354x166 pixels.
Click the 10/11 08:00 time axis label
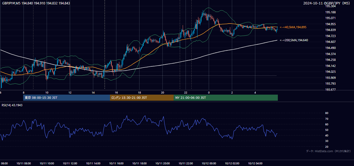(x=24, y=164)
